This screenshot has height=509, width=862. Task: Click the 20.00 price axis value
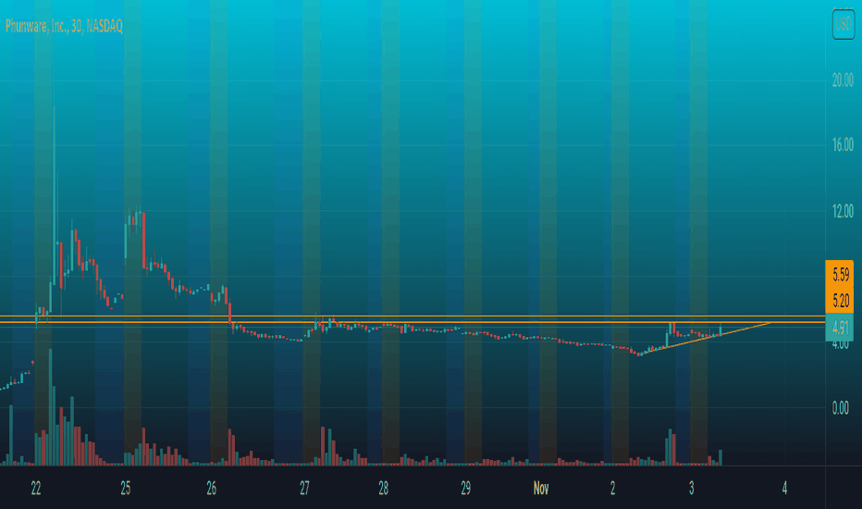click(x=843, y=81)
